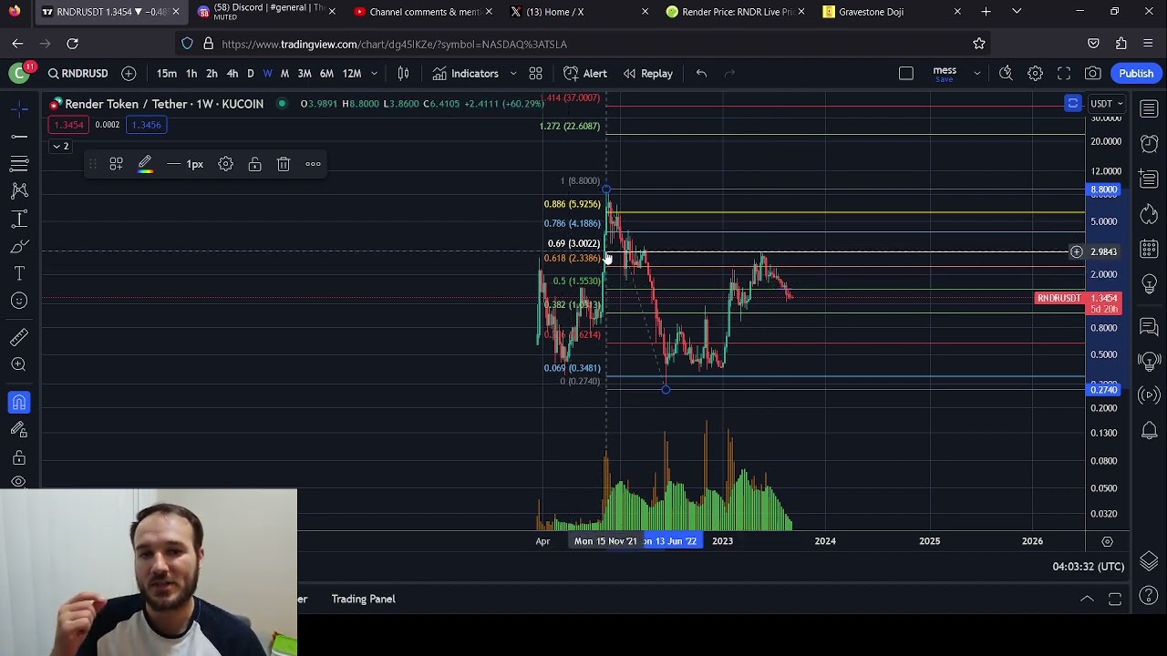The height and width of the screenshot is (656, 1167).
Task: Open the USDT currency dropdown
Action: pos(1108,104)
